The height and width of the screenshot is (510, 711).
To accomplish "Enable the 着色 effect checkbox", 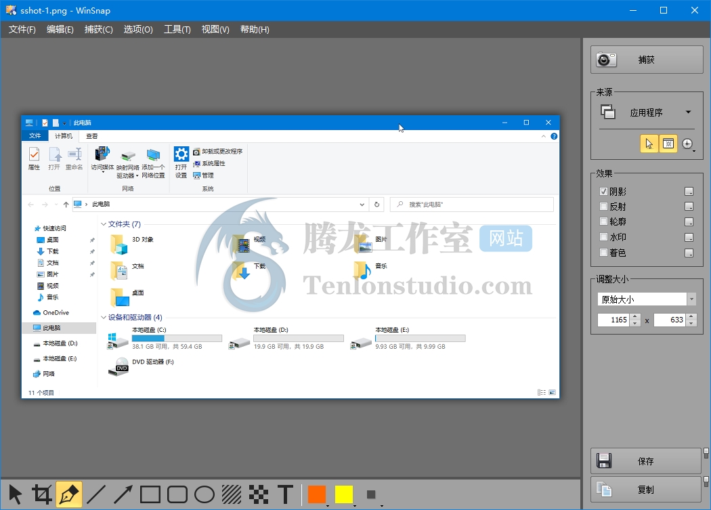I will pos(603,252).
